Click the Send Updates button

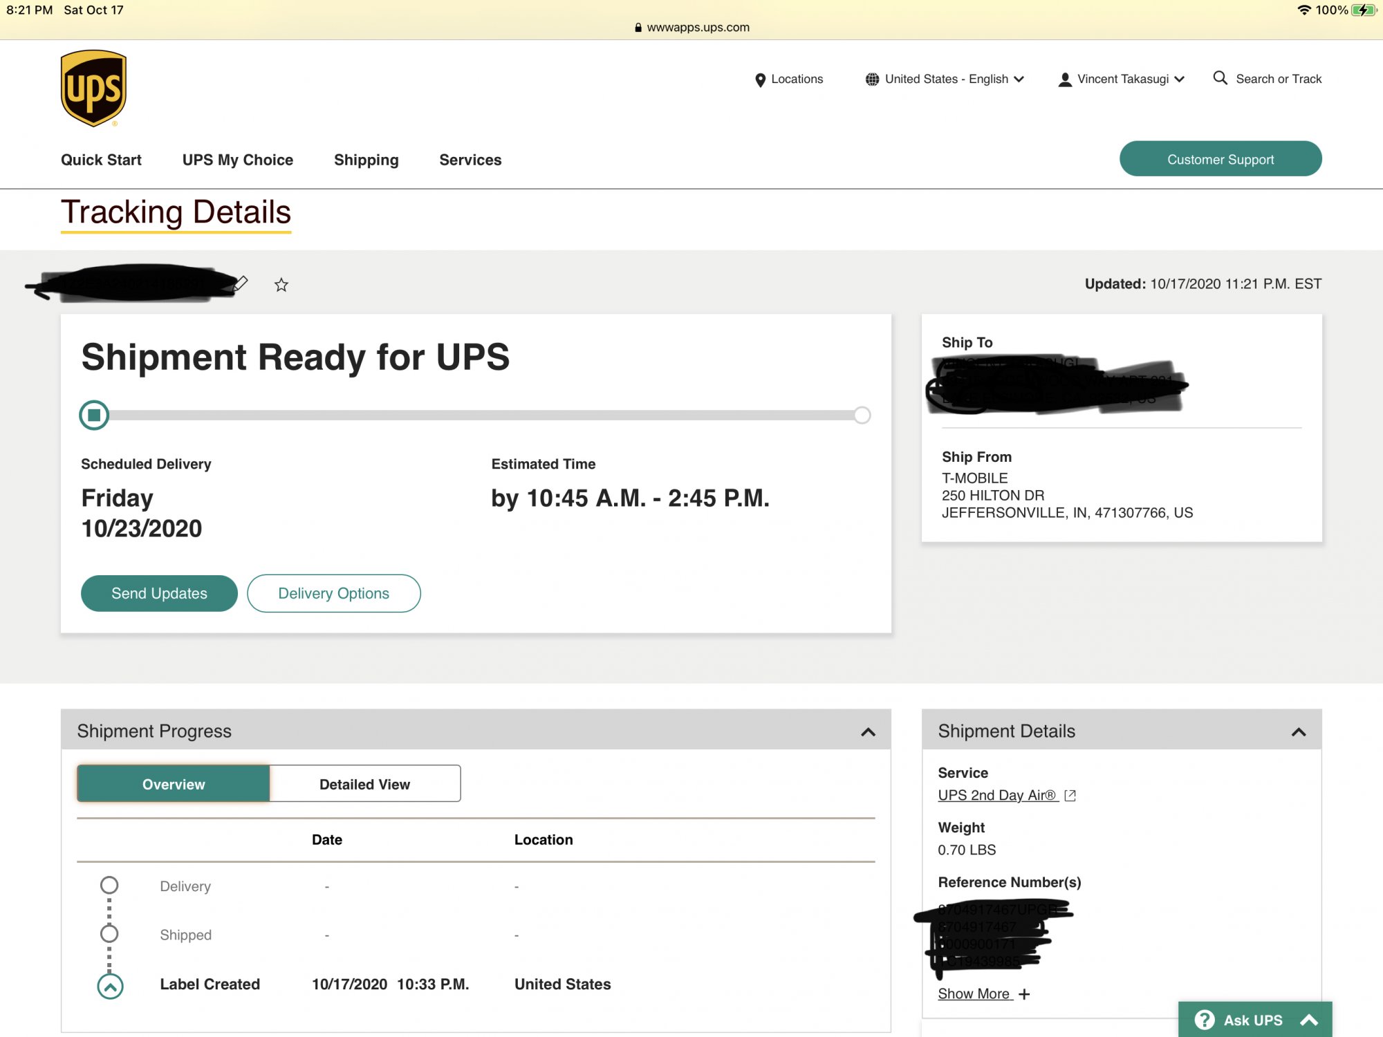coord(159,593)
